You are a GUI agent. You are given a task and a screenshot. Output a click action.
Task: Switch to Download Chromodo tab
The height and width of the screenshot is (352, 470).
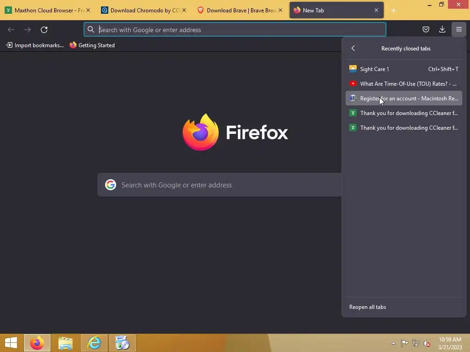coord(144,10)
